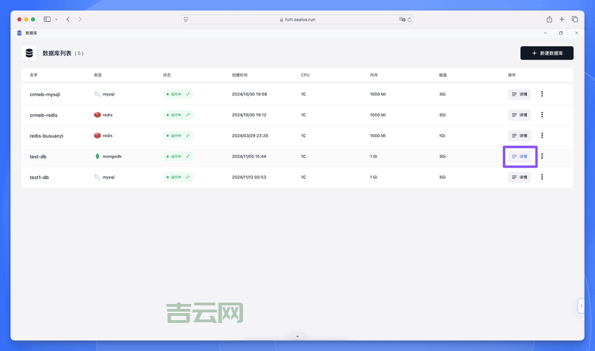Open a new Safari tab

pyautogui.click(x=562, y=20)
